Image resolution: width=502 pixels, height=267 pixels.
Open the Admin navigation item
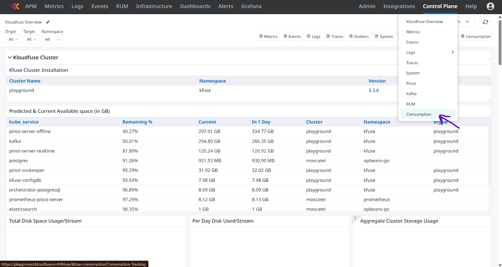(x=367, y=6)
